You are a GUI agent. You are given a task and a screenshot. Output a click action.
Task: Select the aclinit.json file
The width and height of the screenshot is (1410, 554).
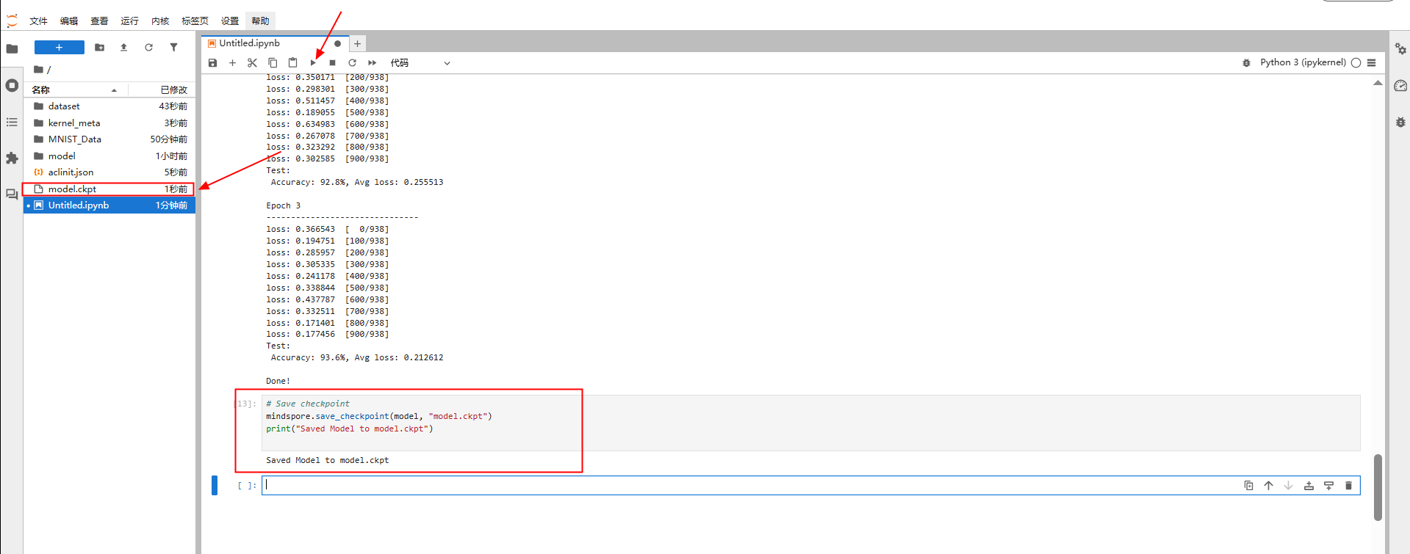click(x=110, y=172)
